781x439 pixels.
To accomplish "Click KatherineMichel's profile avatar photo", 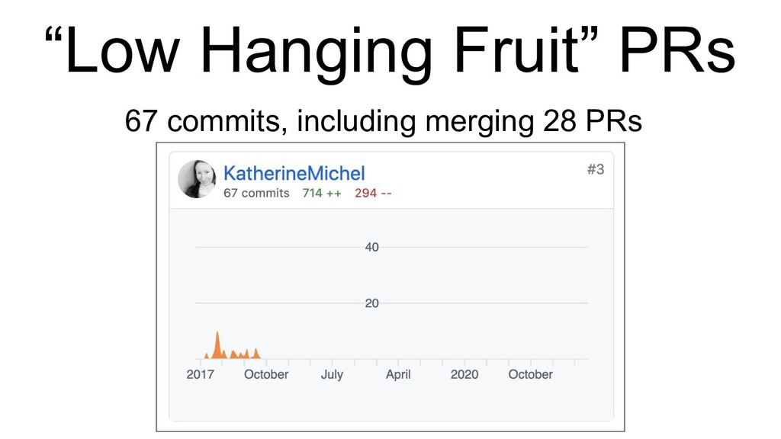I will [198, 179].
